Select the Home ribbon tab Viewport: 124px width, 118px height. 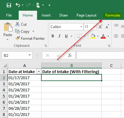click(x=28, y=15)
